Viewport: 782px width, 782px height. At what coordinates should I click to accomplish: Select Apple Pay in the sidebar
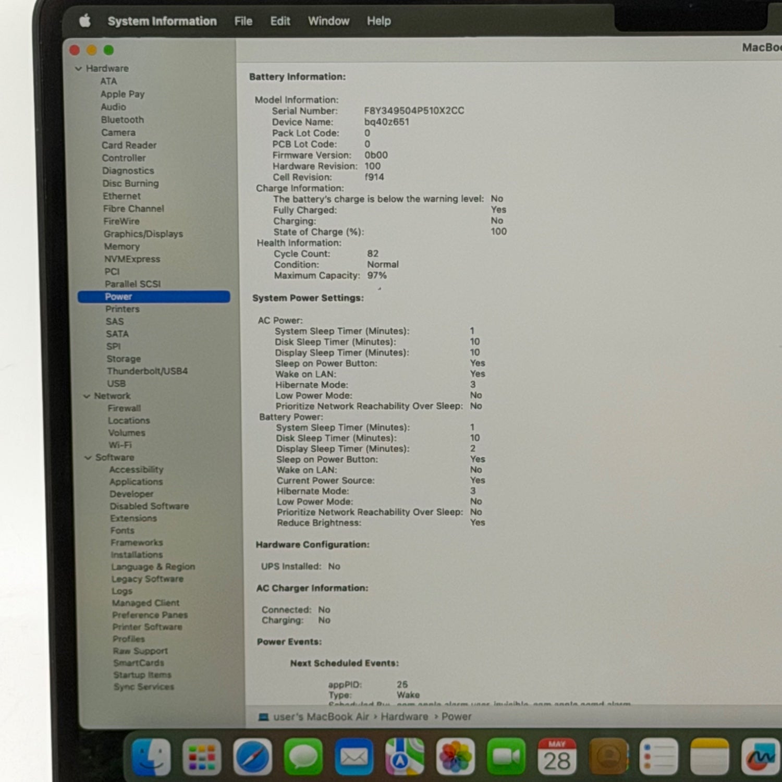click(123, 94)
